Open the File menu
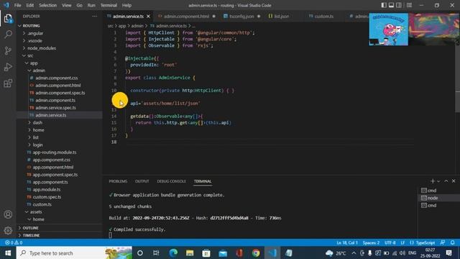Viewport: 460px width, 259px height. 17,5
